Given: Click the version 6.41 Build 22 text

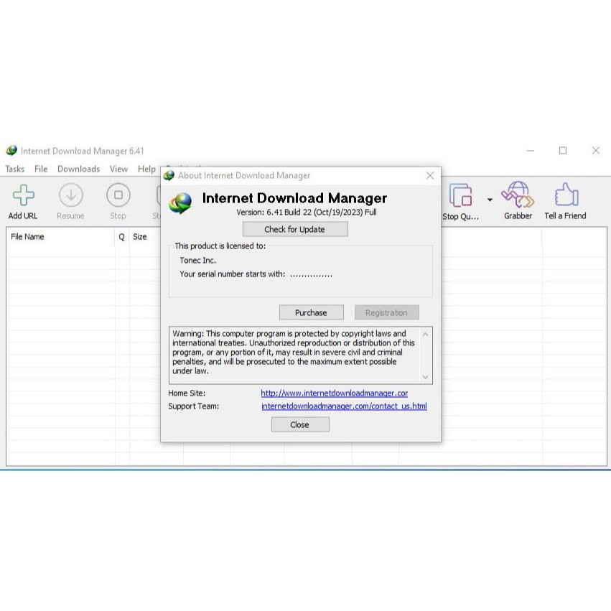Looking at the screenshot, I should pos(307,213).
